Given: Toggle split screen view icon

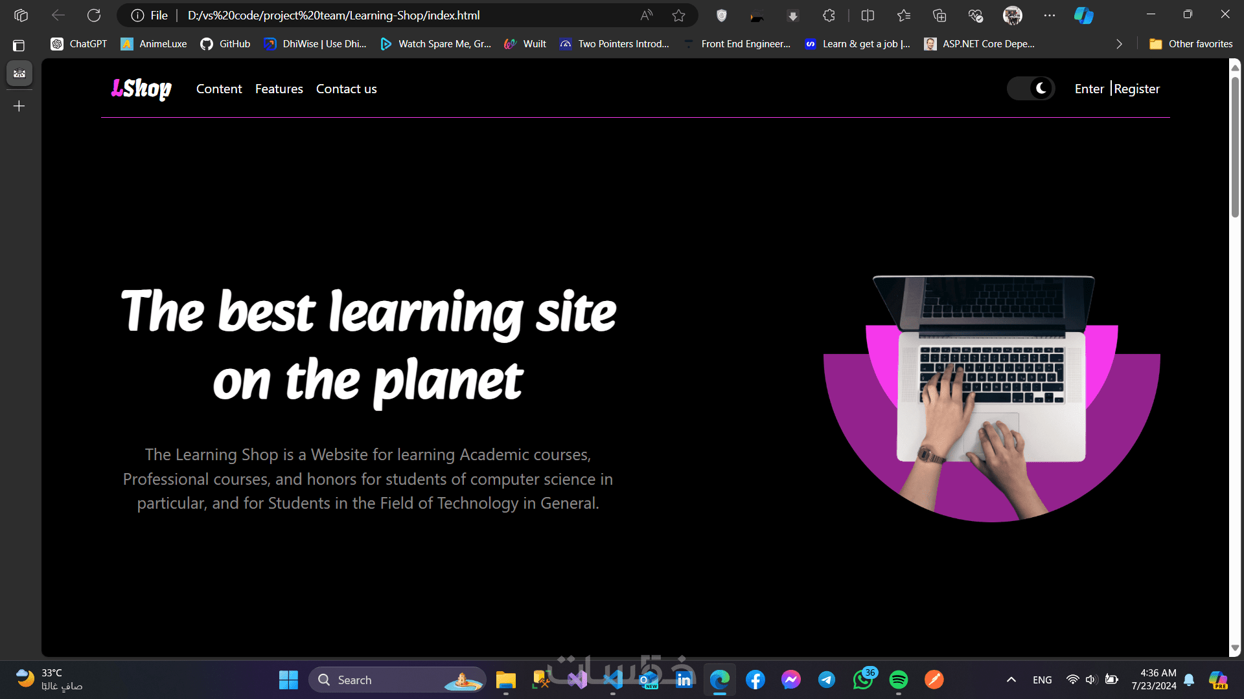Looking at the screenshot, I should point(868,16).
